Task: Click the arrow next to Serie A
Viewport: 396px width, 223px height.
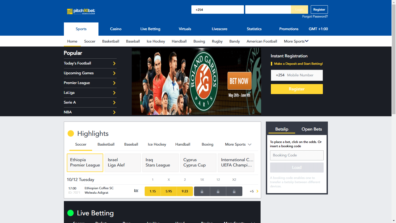Action: [114, 103]
